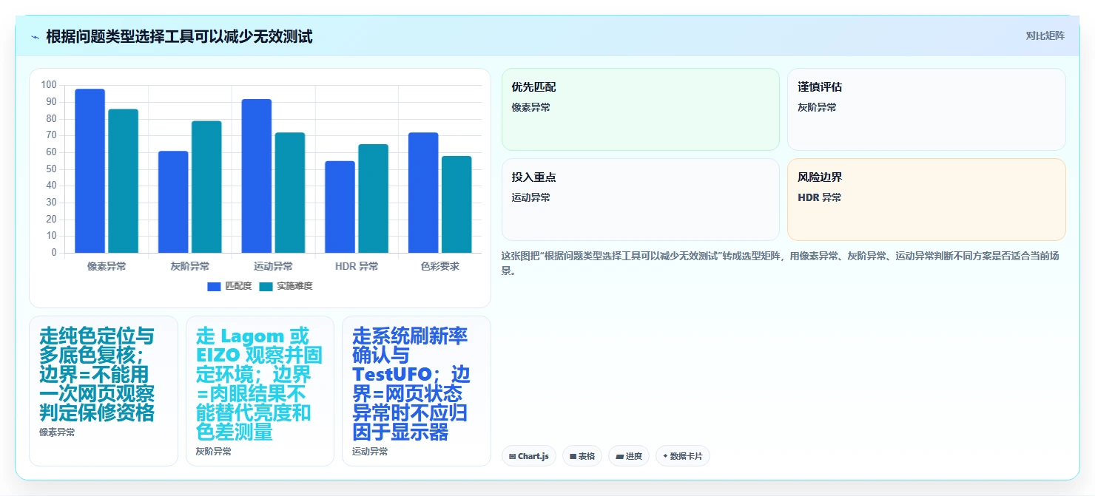Click the teal 实施难度 bar for 运动异常
Image resolution: width=1095 pixels, height=496 pixels.
tap(290, 193)
